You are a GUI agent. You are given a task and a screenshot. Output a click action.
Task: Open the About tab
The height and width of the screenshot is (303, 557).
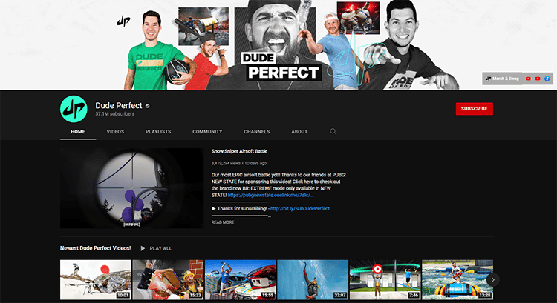pyautogui.click(x=299, y=132)
